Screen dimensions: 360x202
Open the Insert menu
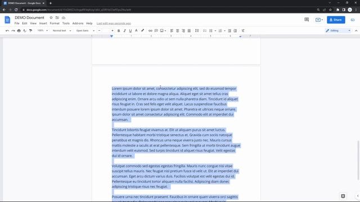(43, 24)
